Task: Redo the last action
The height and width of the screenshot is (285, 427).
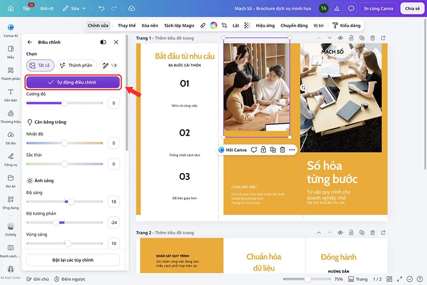Action: [x=114, y=9]
